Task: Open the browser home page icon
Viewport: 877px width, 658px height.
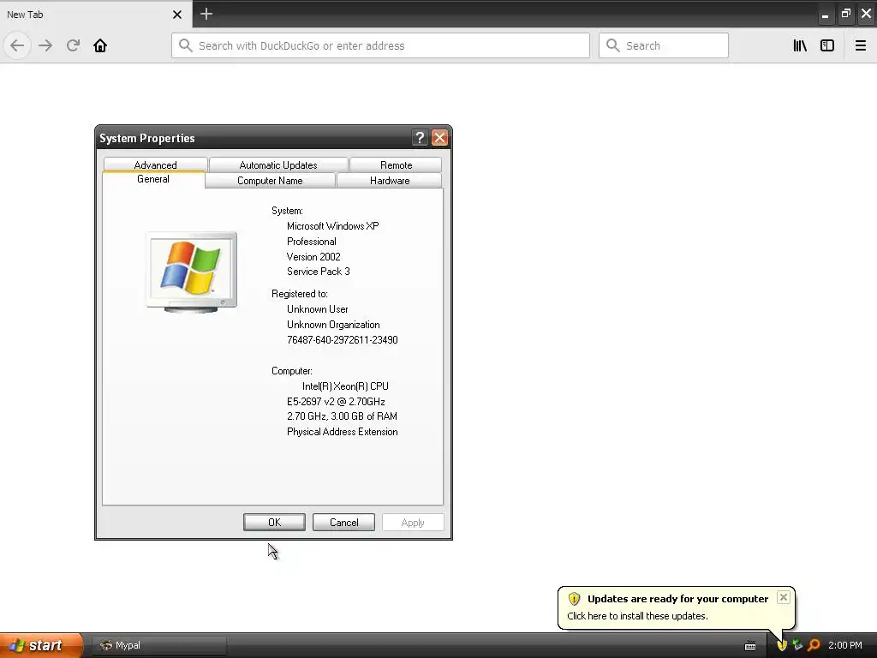Action: point(100,45)
